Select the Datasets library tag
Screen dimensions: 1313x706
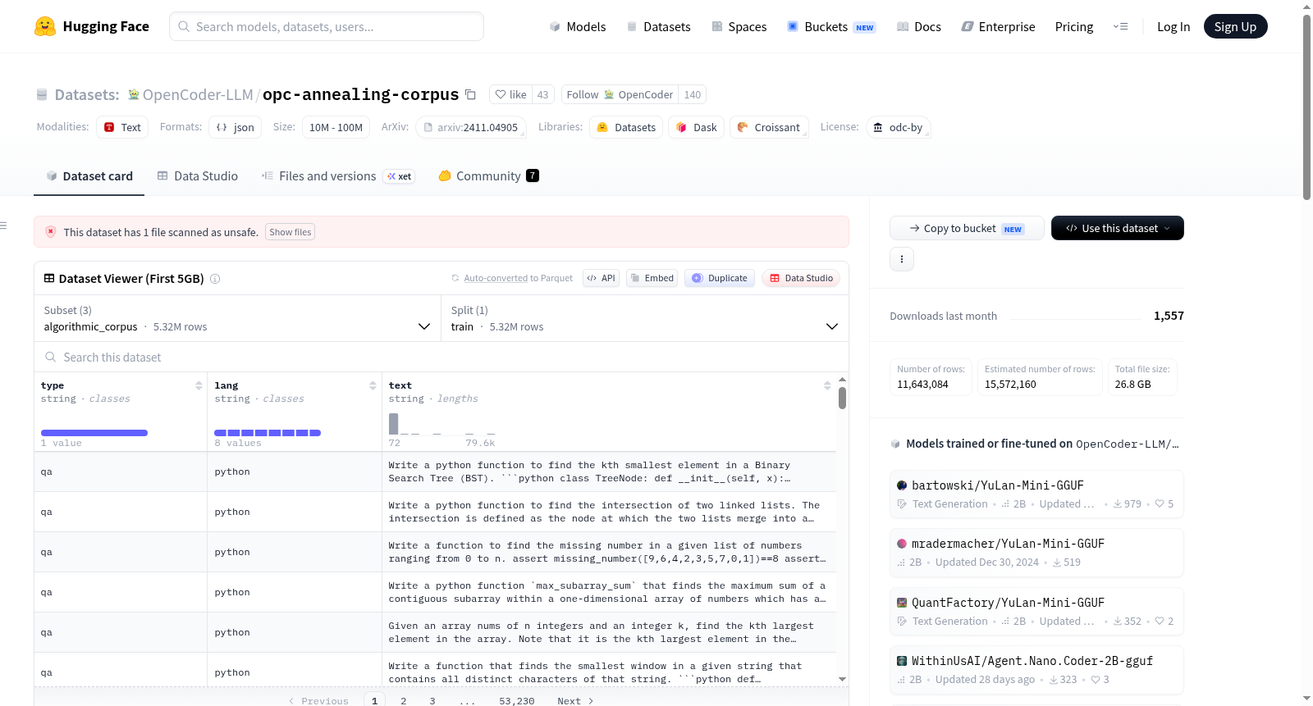(626, 127)
